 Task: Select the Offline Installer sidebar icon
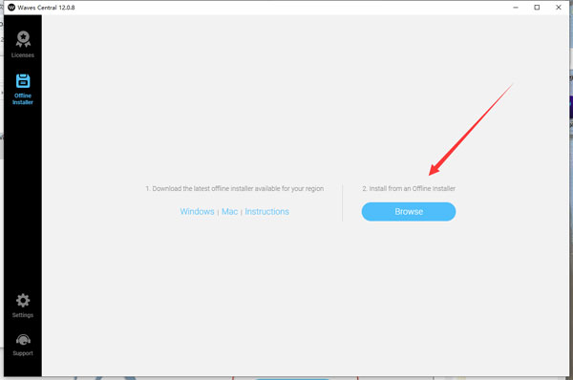tap(23, 81)
